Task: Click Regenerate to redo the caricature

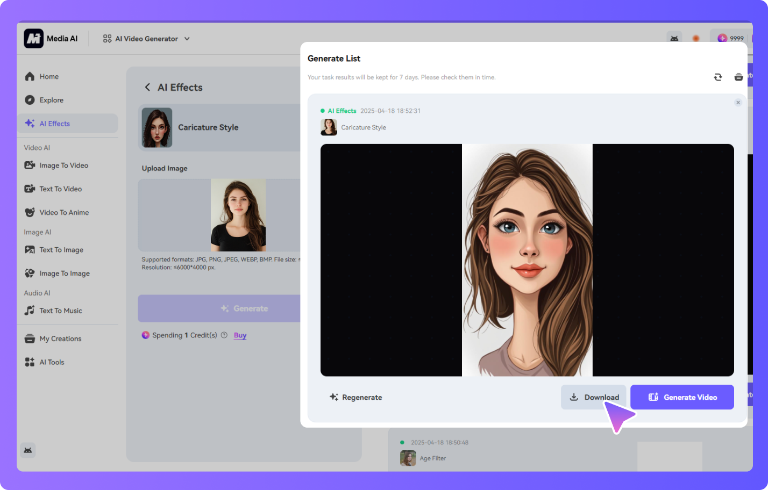Action: (355, 398)
